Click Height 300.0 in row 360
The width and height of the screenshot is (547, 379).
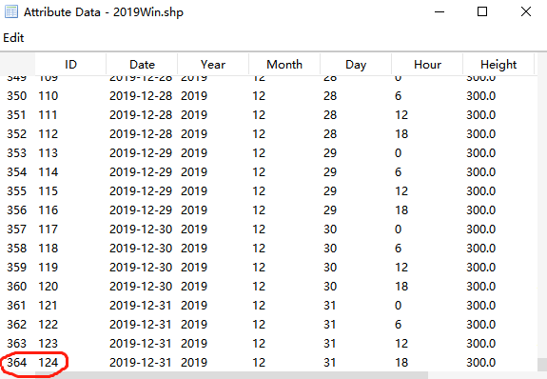pos(480,286)
